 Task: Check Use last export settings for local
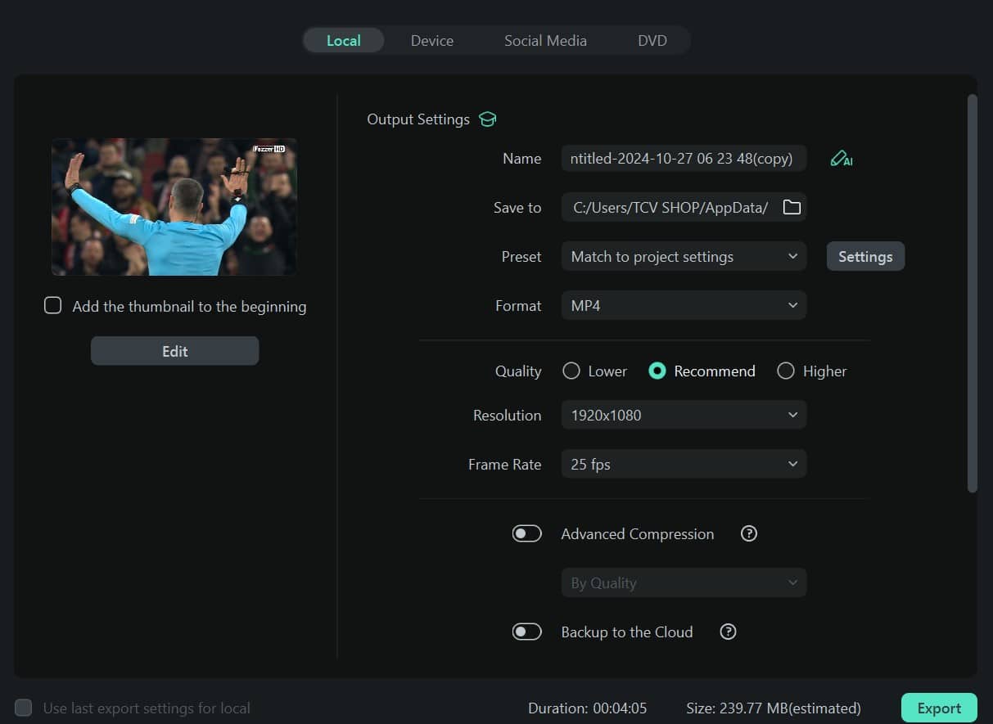[x=24, y=708]
